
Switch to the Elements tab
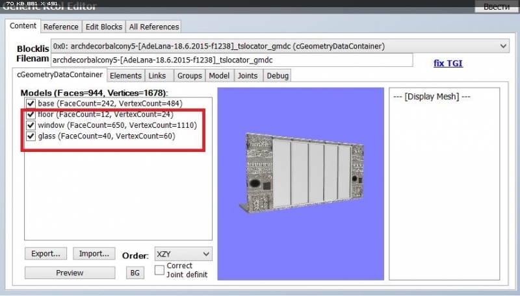[125, 76]
